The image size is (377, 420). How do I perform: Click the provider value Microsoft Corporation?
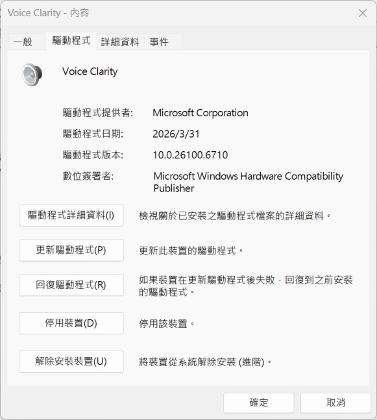point(201,113)
